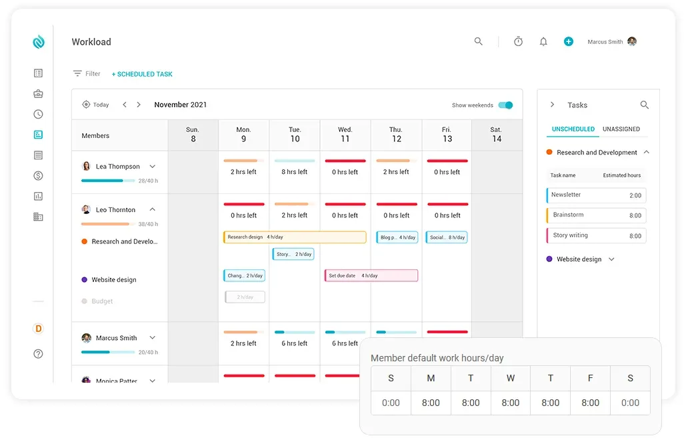This screenshot has height=446, width=686.
Task: Open the building company icon in sidebar
Action: pos(38,217)
